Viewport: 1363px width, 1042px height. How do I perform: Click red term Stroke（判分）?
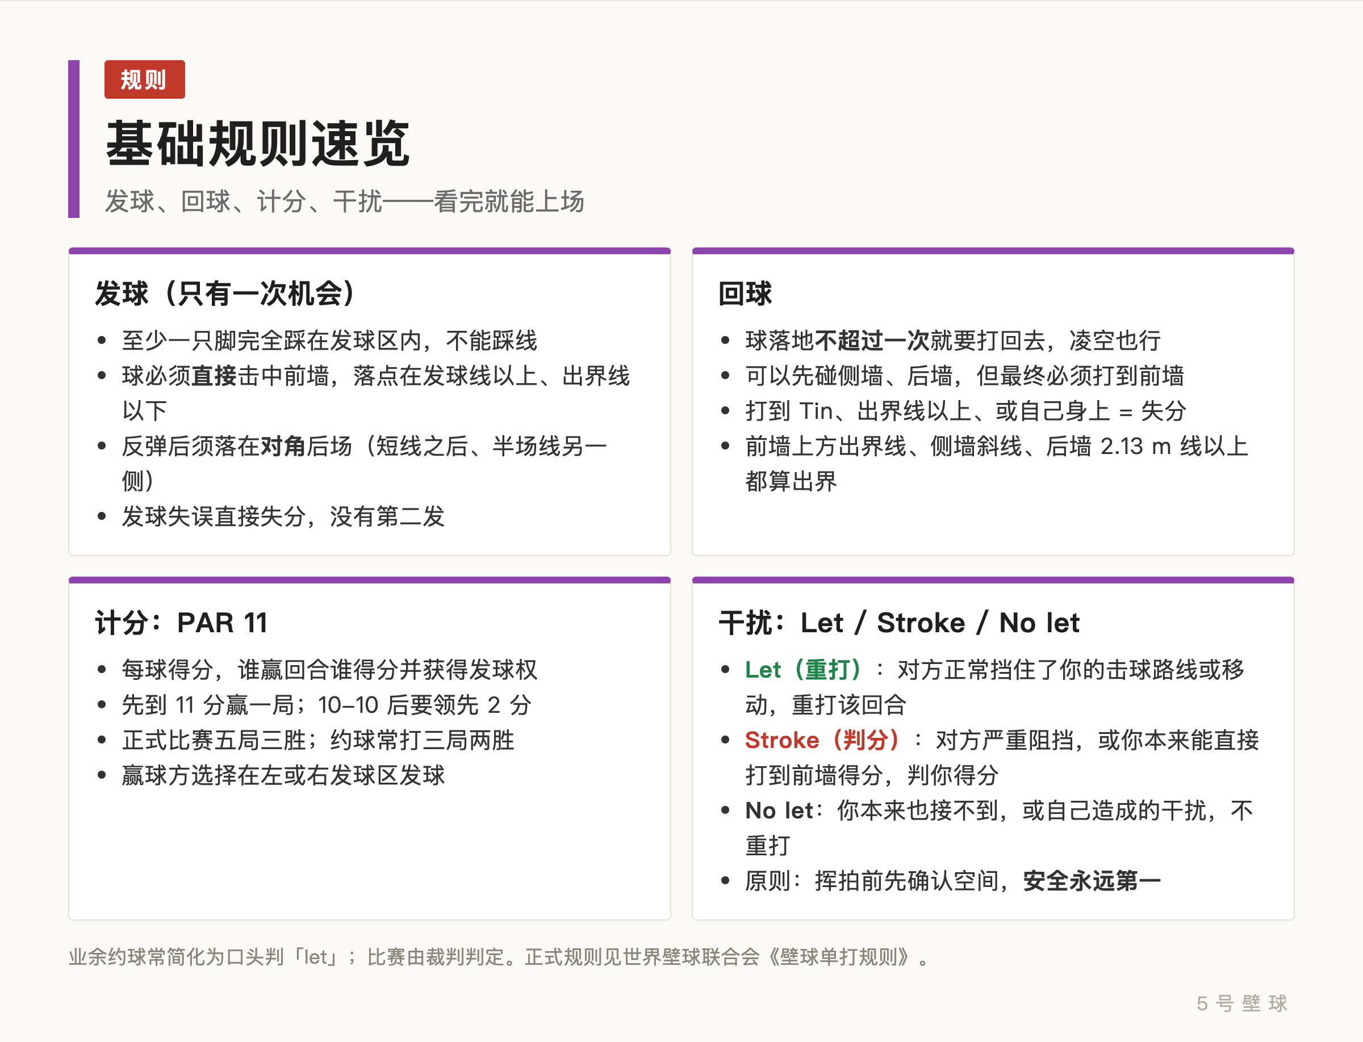point(823,740)
